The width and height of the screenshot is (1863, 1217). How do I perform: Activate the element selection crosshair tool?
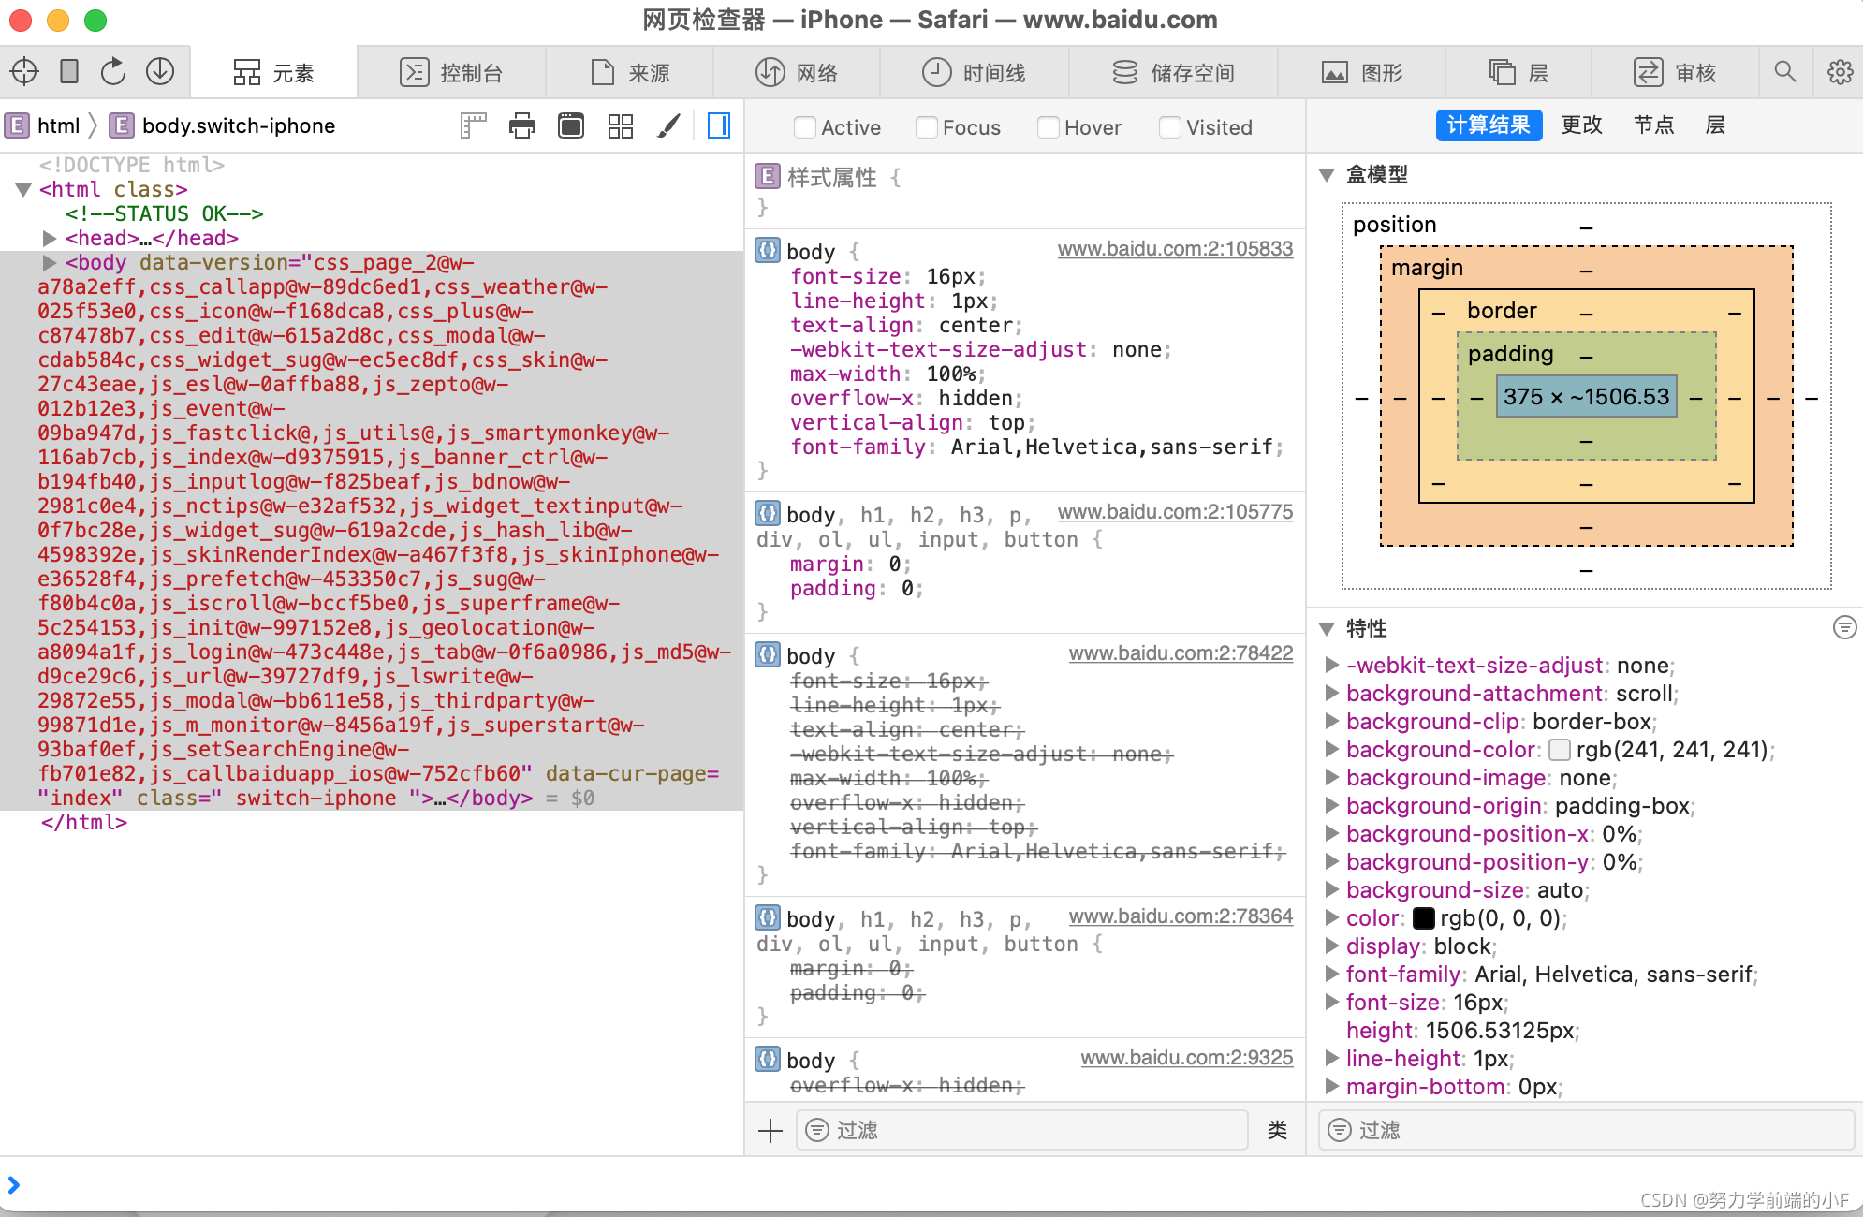point(24,72)
